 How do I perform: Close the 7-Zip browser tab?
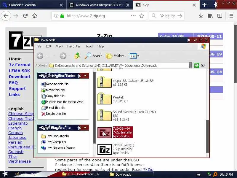point(194,5)
